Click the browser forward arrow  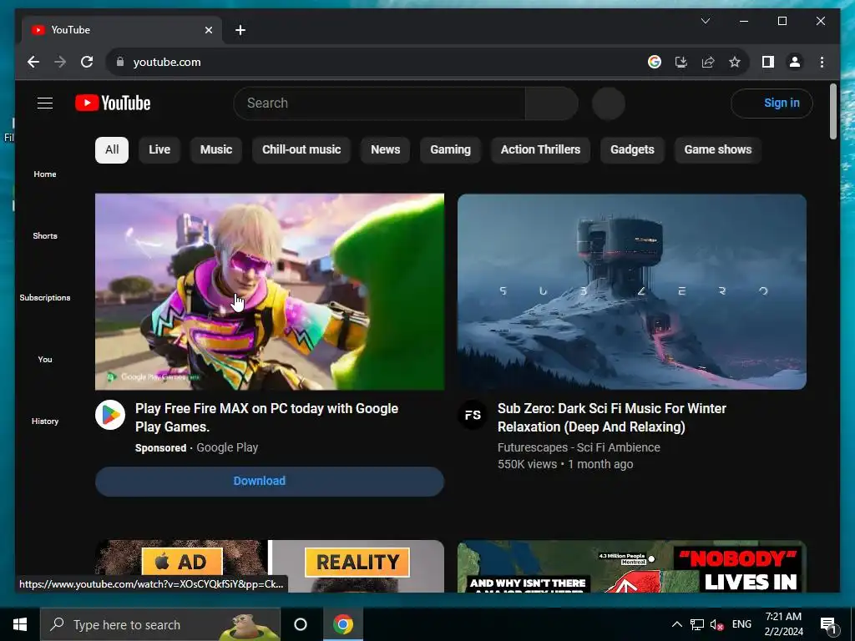[60, 62]
